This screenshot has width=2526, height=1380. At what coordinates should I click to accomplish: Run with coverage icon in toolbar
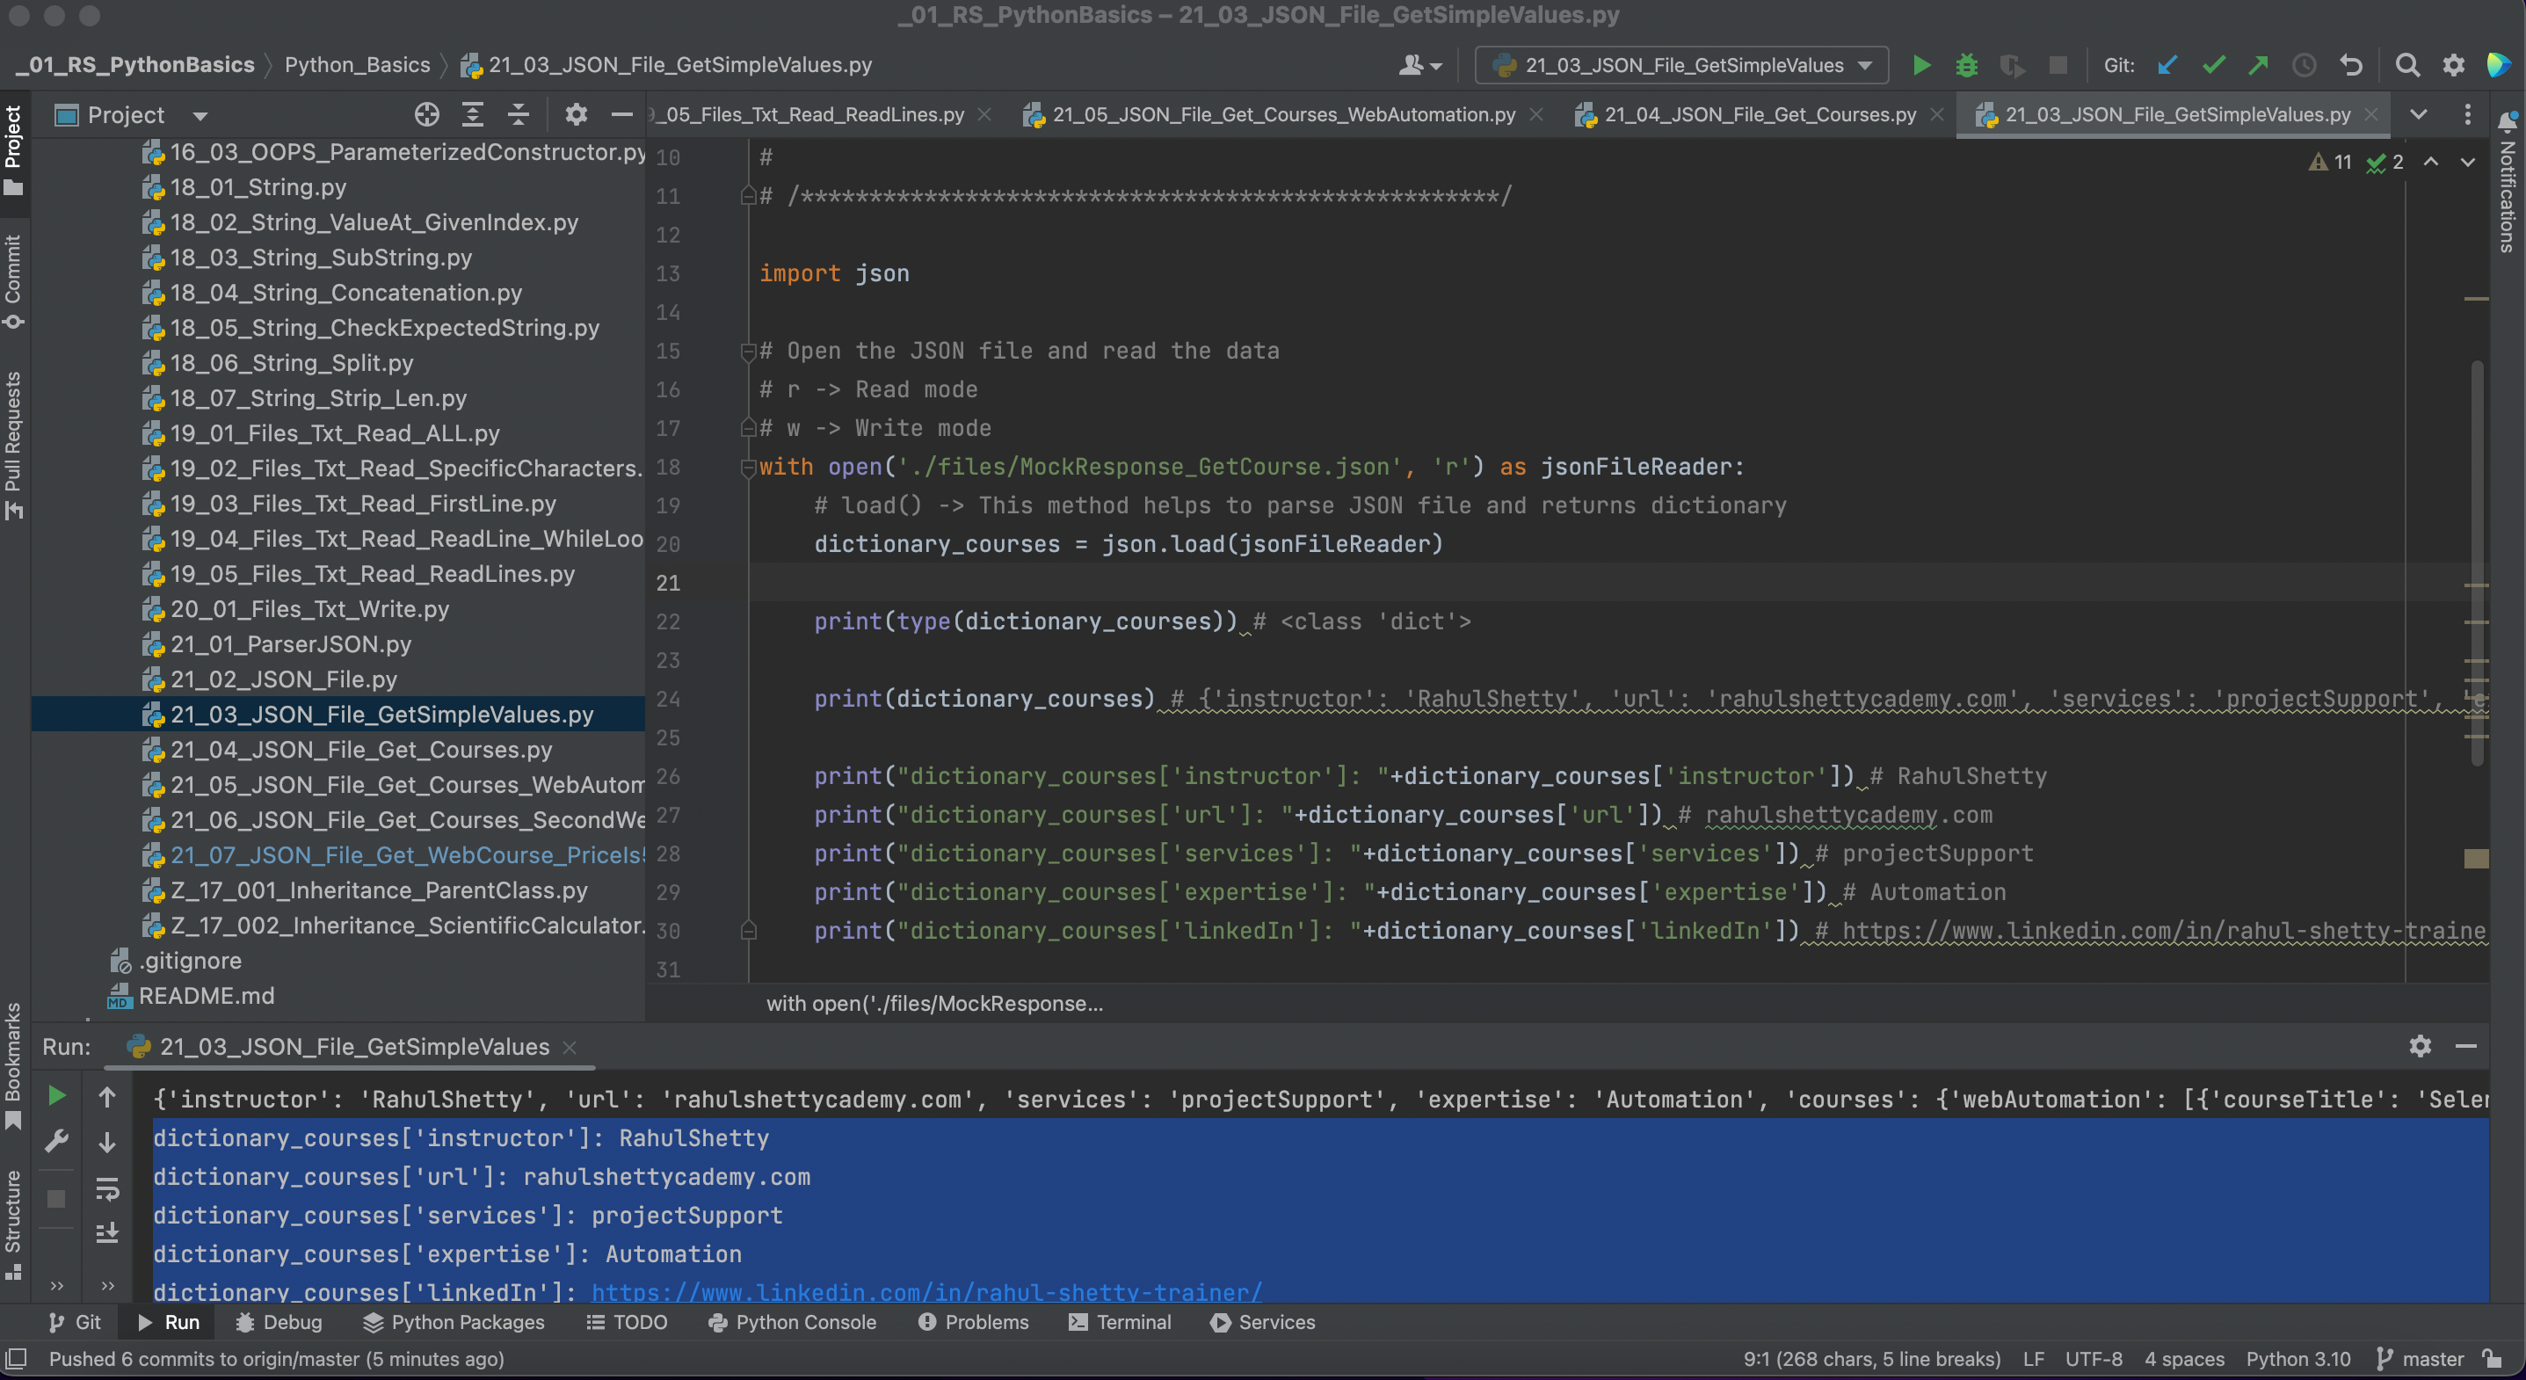click(x=2011, y=66)
